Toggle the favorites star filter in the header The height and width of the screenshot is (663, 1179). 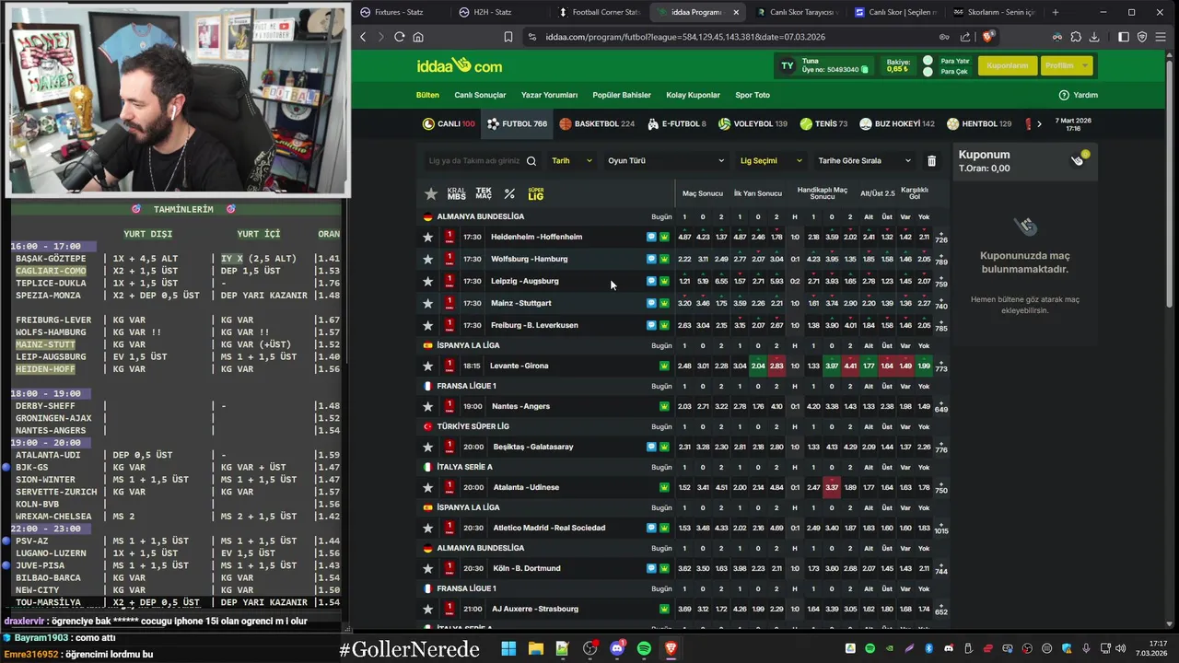tap(430, 193)
